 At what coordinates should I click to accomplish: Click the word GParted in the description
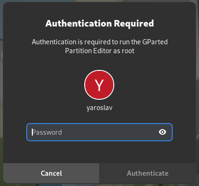[155, 42]
